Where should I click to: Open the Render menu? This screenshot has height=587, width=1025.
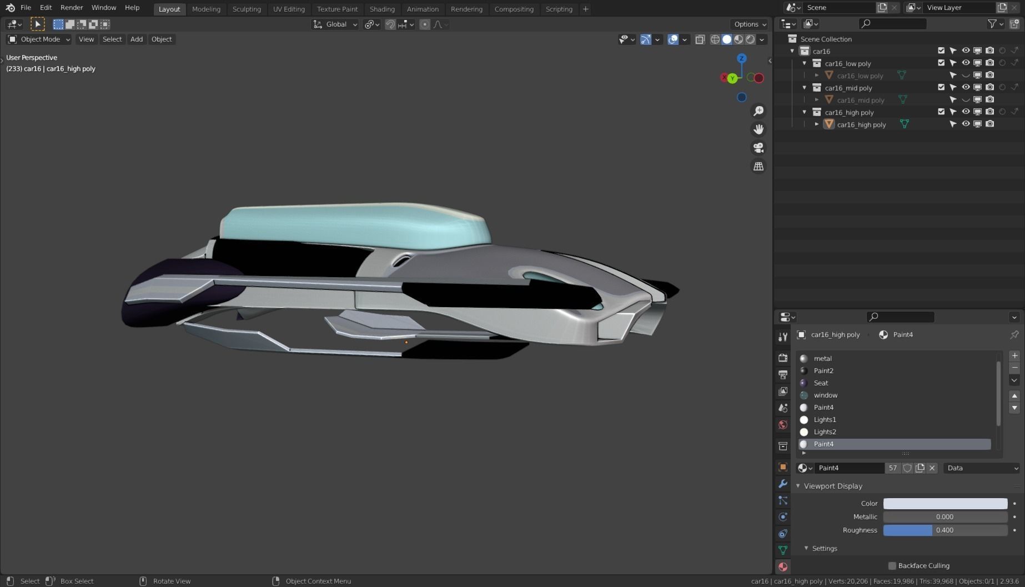72,8
